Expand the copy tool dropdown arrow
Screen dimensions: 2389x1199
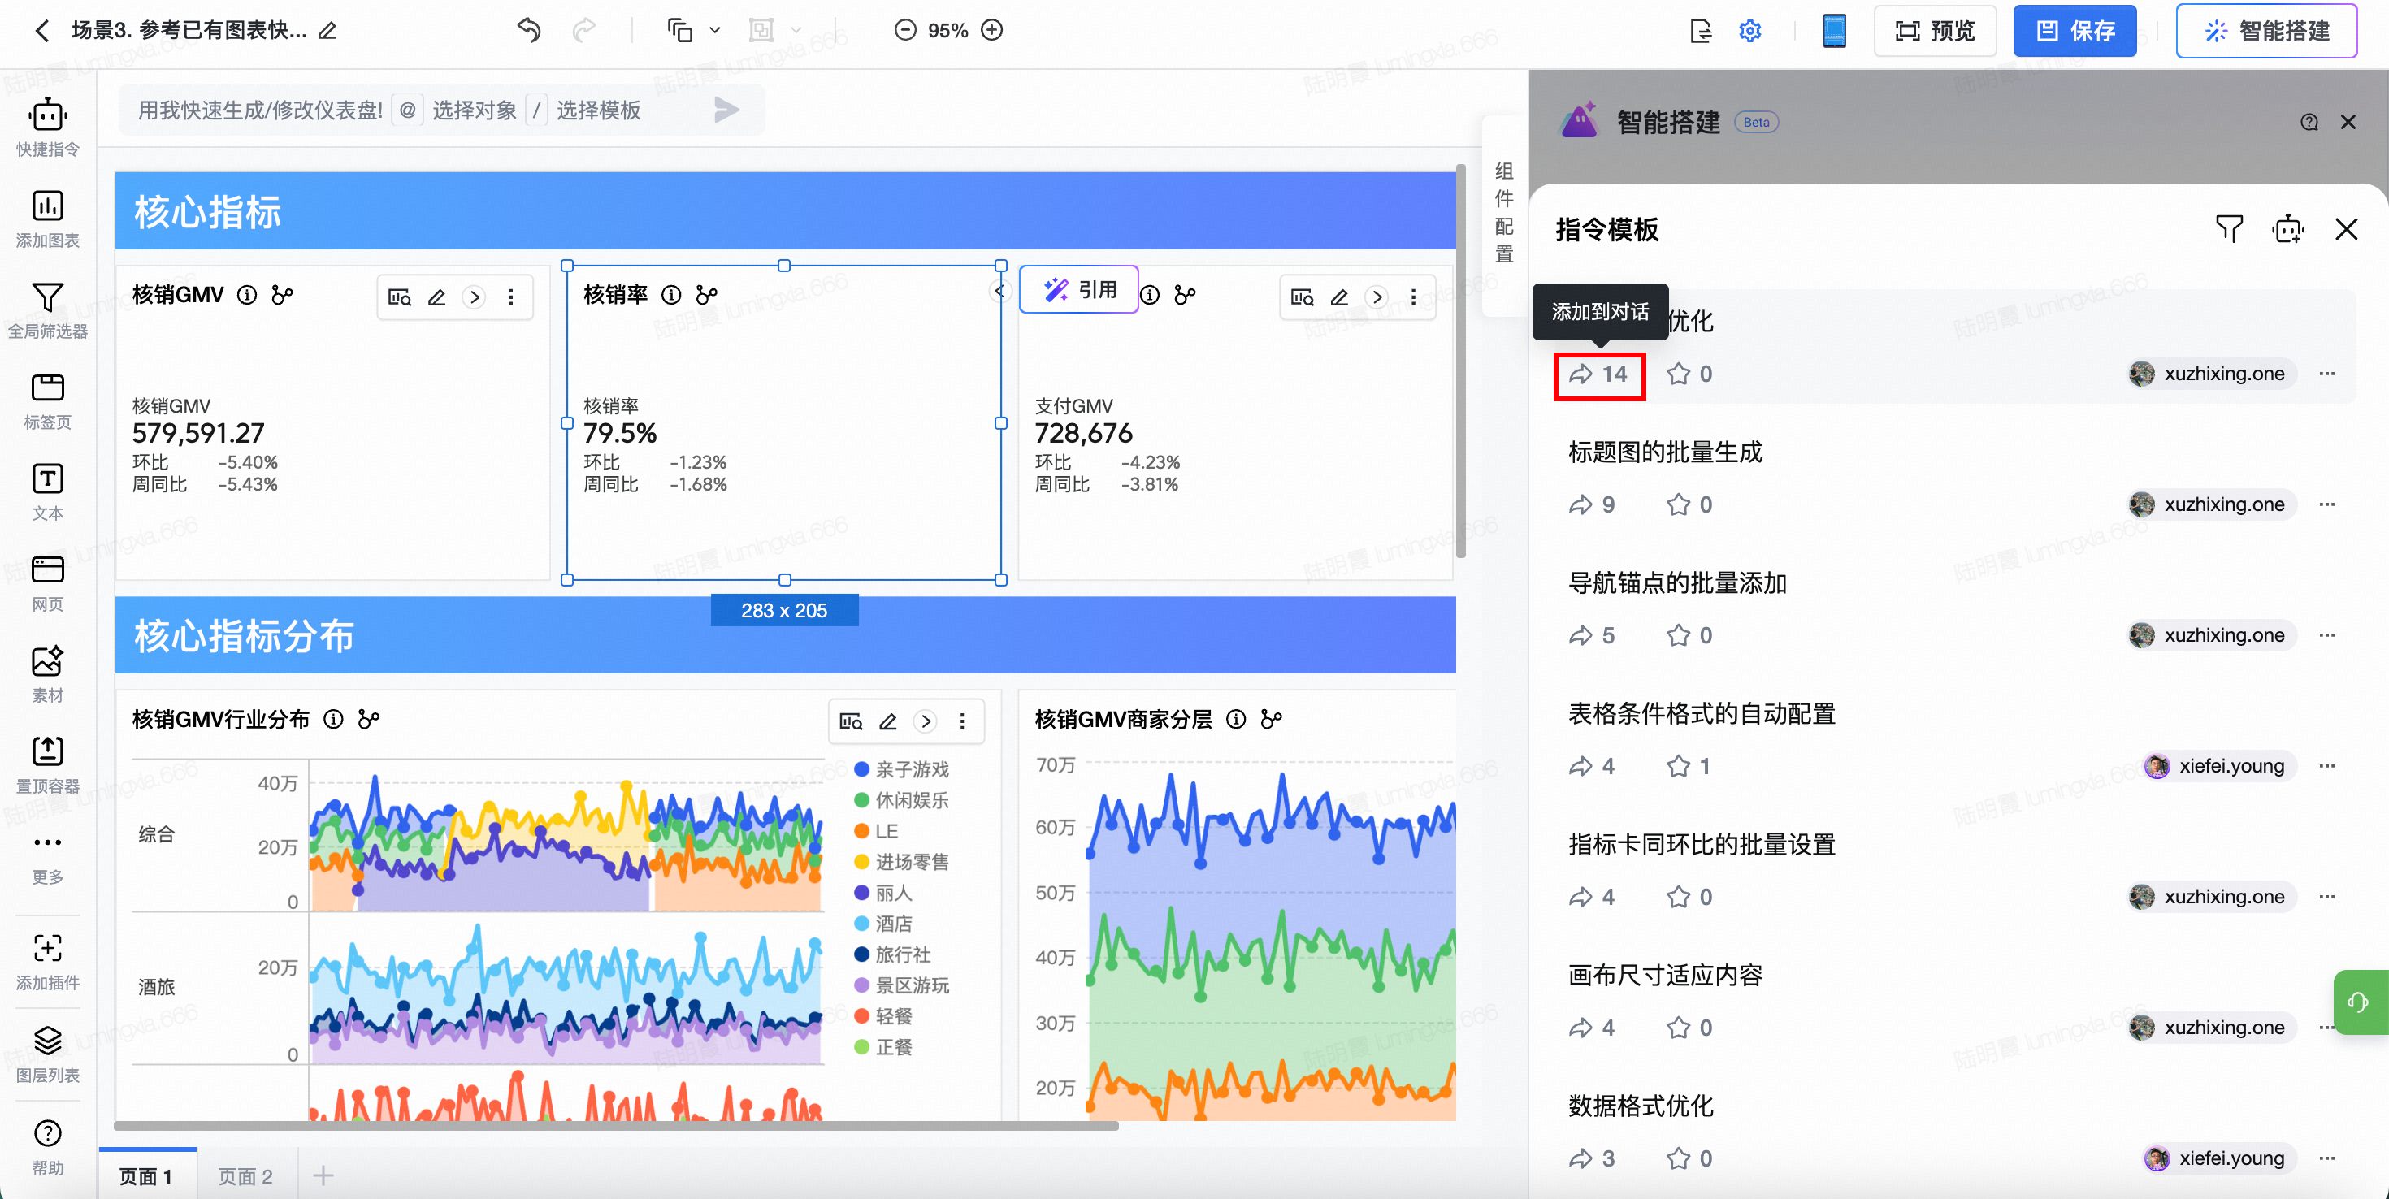pos(715,31)
